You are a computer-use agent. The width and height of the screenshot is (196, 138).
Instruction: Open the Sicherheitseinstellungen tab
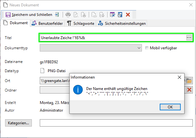coord(122,23)
